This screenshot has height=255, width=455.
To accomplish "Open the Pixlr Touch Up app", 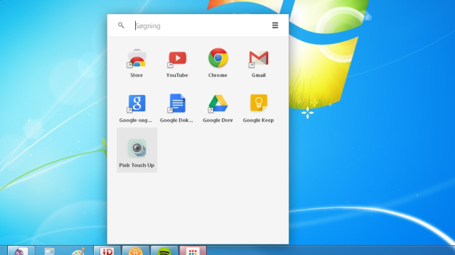I will coord(137,150).
